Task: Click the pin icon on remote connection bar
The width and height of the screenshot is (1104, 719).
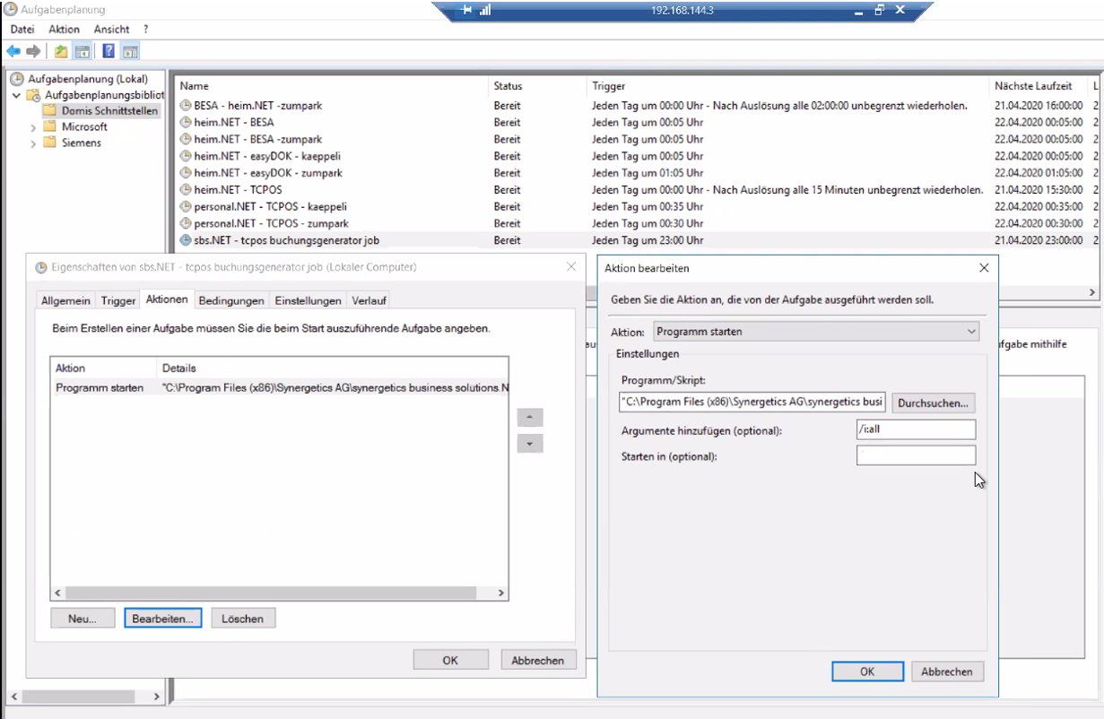Action: [x=467, y=10]
